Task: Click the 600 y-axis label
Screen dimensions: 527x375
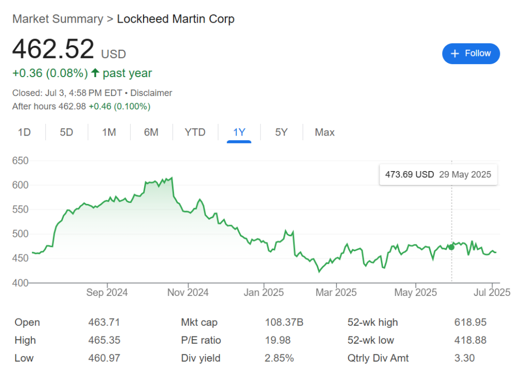Action: 21,185
